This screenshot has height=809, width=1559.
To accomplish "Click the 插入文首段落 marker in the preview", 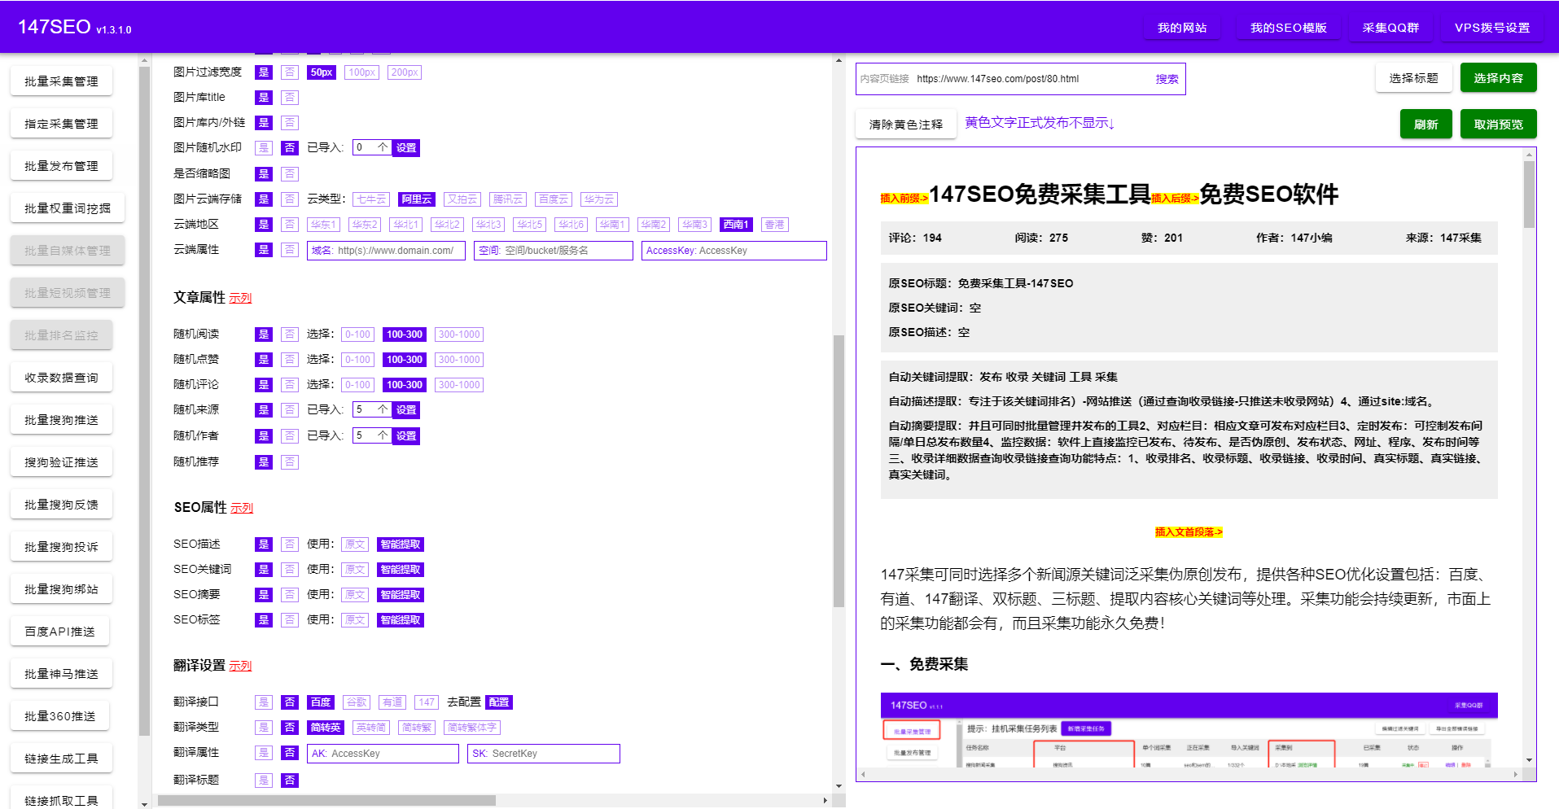I will pos(1189,532).
